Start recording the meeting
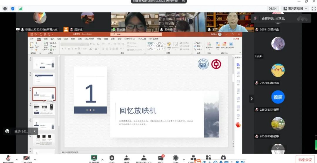This screenshot has width=317, height=163. click(x=176, y=158)
